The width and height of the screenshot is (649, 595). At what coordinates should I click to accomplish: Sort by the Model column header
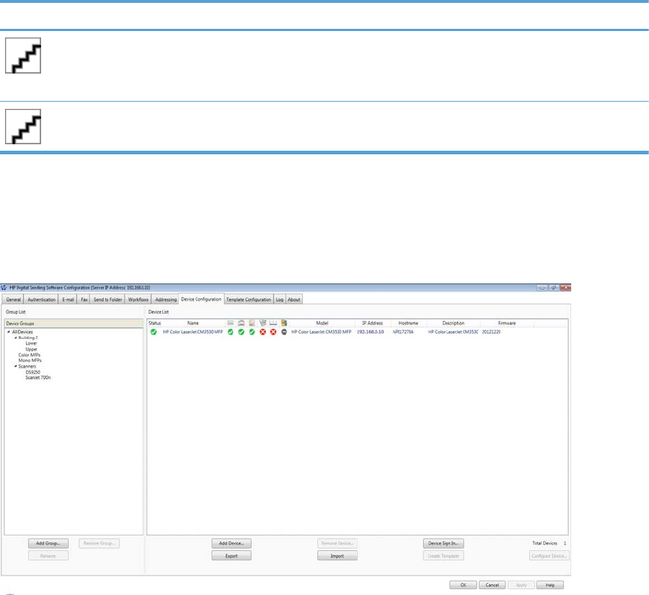click(x=322, y=323)
